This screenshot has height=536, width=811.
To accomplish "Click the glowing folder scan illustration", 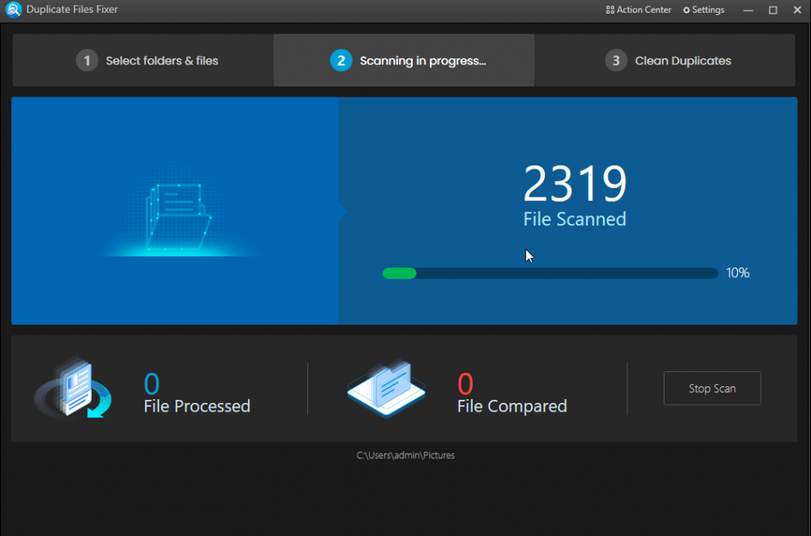I will 178,217.
